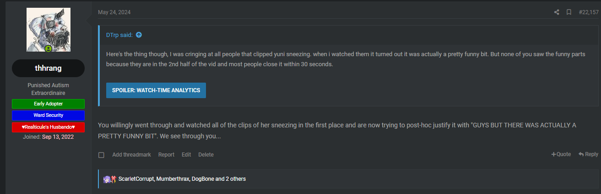Open thhrang's avatar image
The image size is (601, 194).
coord(49,30)
